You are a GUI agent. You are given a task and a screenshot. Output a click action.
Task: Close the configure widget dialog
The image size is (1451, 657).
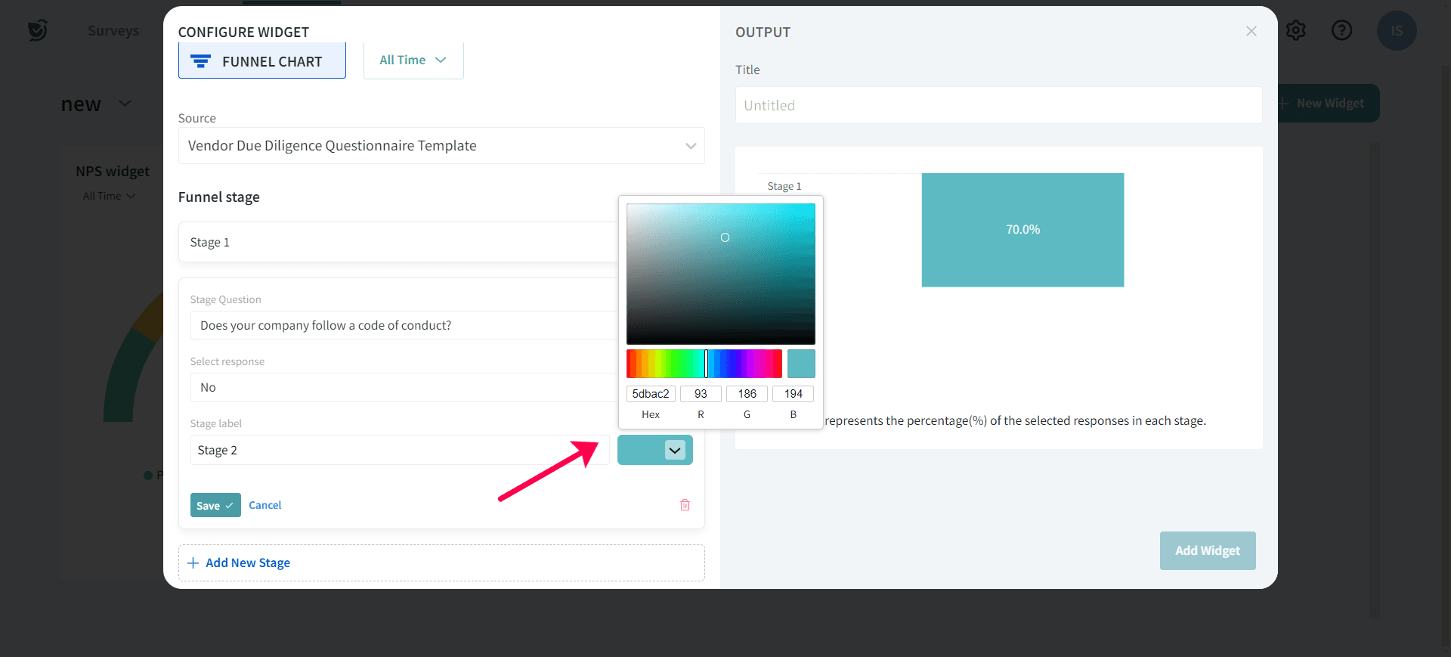click(x=1251, y=31)
